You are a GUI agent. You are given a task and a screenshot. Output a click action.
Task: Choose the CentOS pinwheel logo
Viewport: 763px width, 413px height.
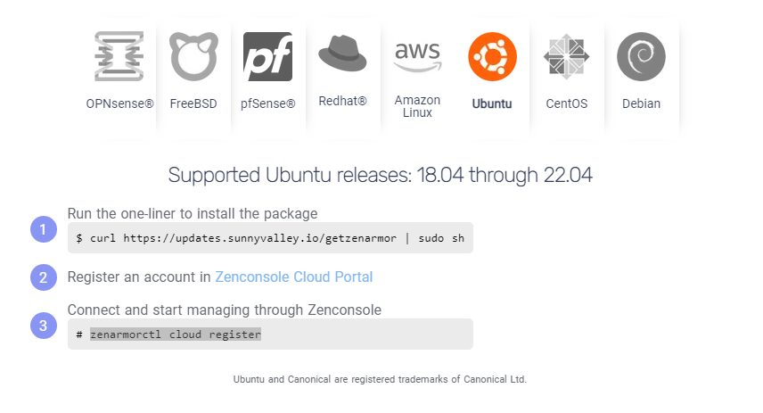point(566,56)
